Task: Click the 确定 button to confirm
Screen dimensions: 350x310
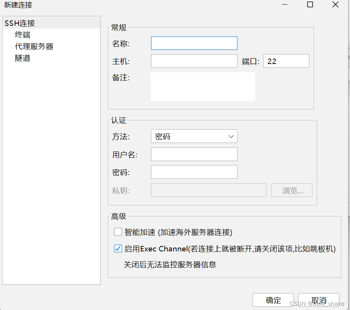Action: click(x=273, y=300)
